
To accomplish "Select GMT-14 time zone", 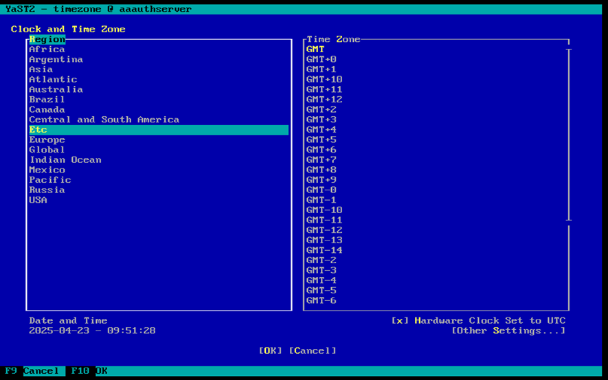I will point(324,251).
